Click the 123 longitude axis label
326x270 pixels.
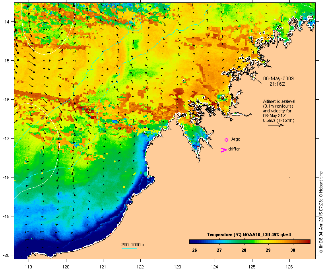pyautogui.click(x=178, y=267)
